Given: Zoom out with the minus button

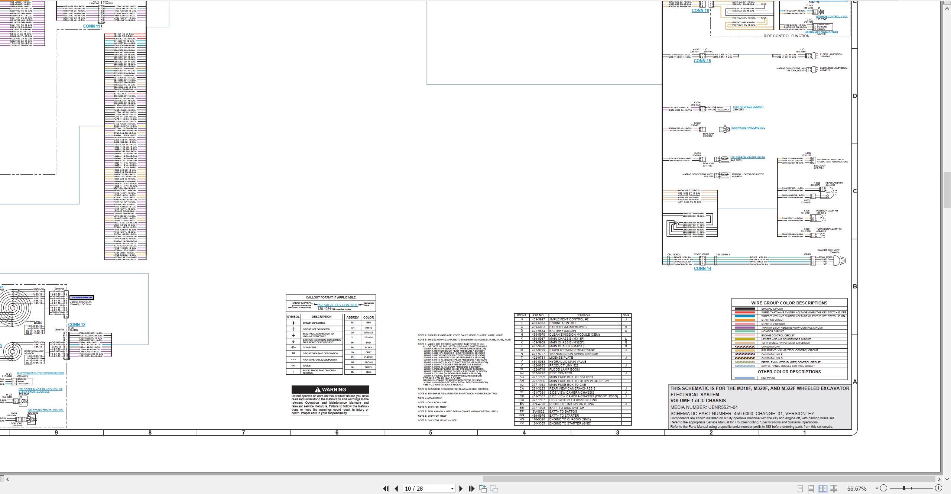Looking at the screenshot, I should (x=884, y=488).
